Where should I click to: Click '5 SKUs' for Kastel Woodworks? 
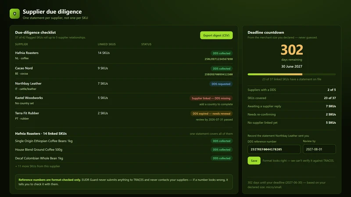pyautogui.click(x=103, y=98)
